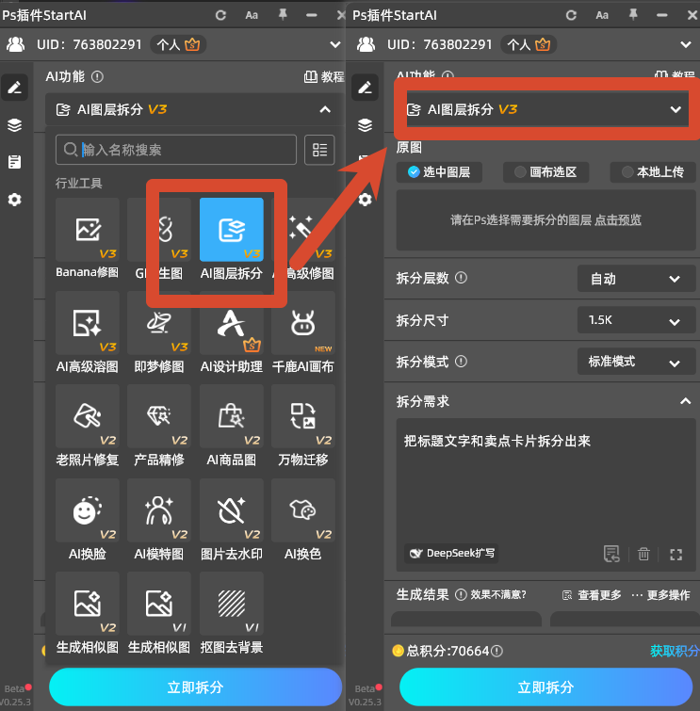Pin the right StartAI window
700x711 pixels.
tap(633, 15)
